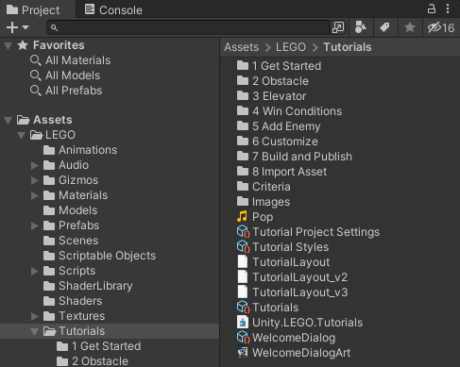This screenshot has height=367, width=460.
Task: Select the TutorialLayout_v2 file icon
Action: 243,276
